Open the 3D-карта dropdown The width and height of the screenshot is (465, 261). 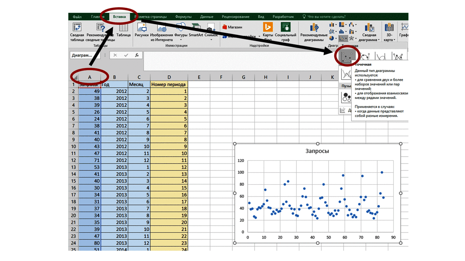pos(389,32)
